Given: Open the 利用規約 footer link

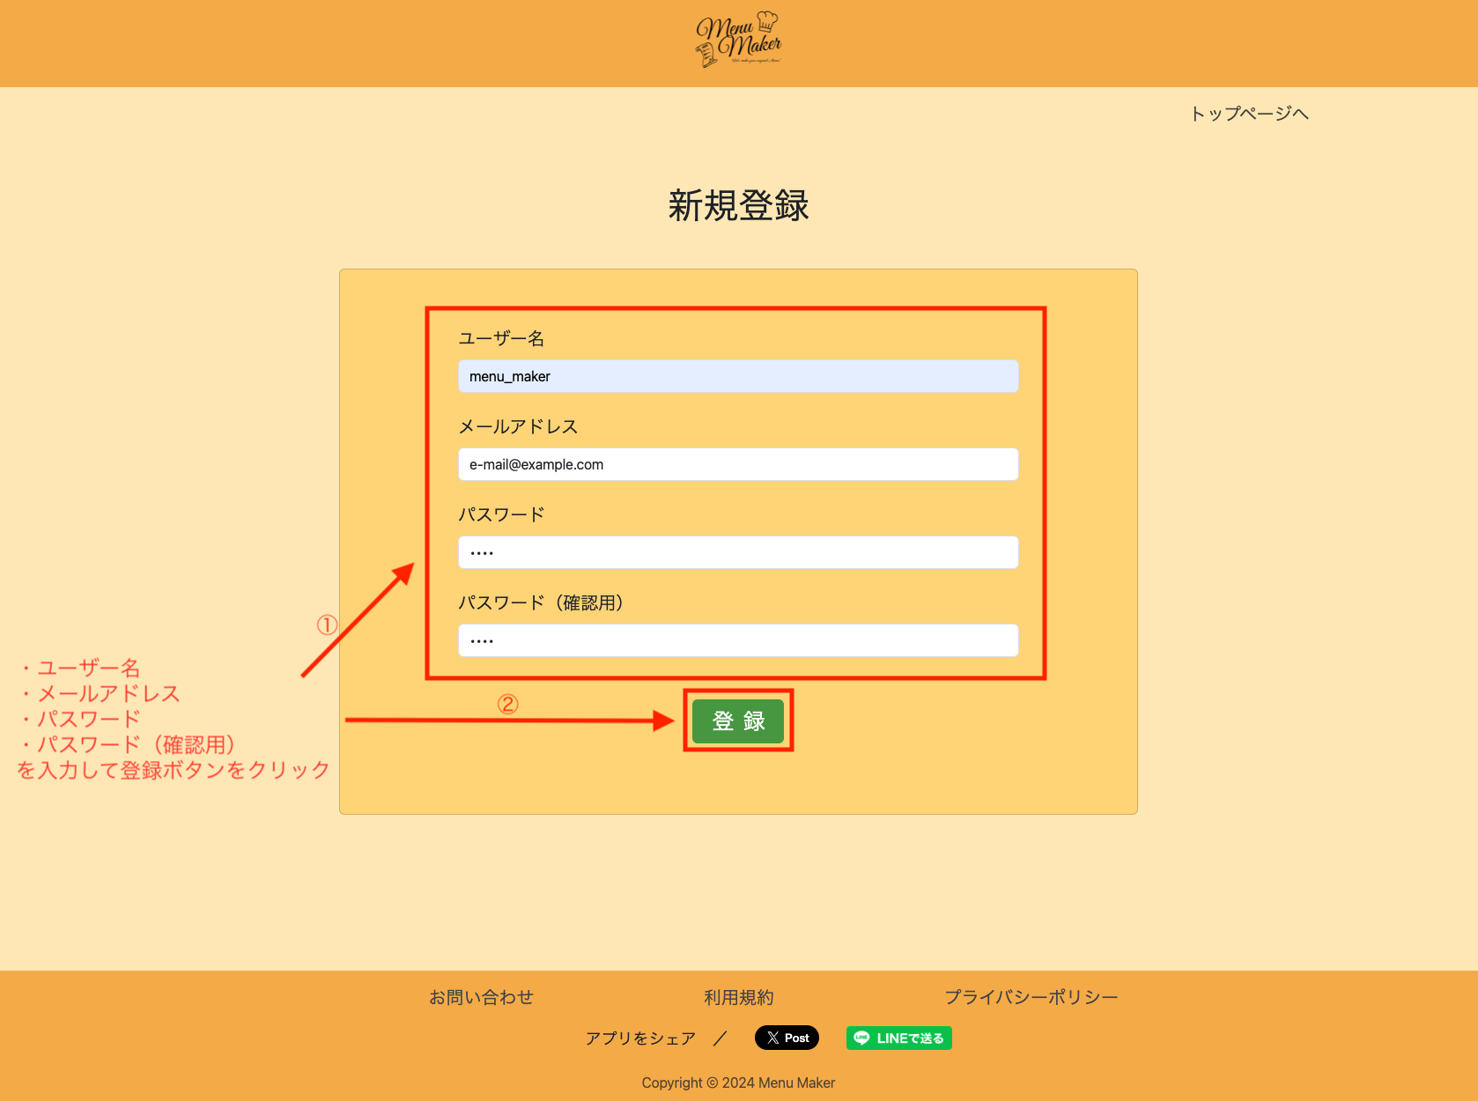Looking at the screenshot, I should (x=738, y=997).
